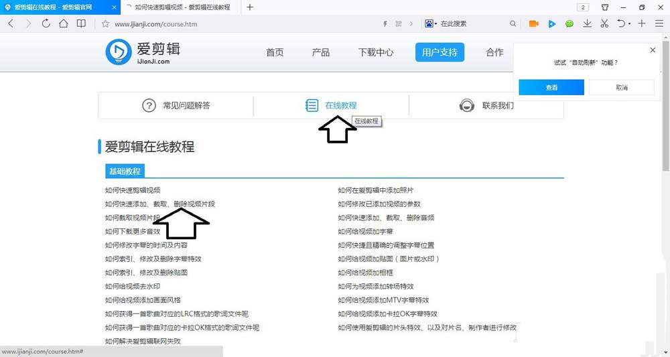Open the Baidu search engine selector
The image size is (670, 357).
click(431, 24)
